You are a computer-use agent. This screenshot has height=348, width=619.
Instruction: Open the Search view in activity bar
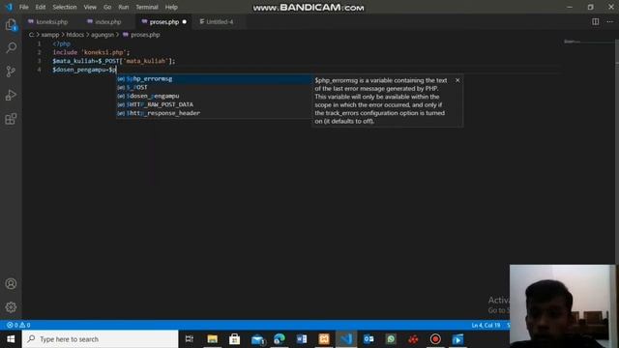coord(11,47)
